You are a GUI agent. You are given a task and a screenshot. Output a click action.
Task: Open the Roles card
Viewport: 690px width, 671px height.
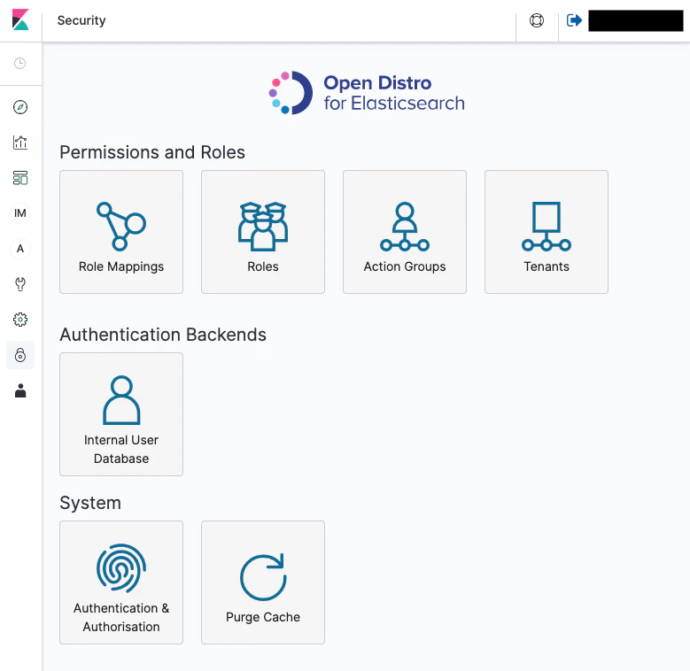click(x=263, y=232)
